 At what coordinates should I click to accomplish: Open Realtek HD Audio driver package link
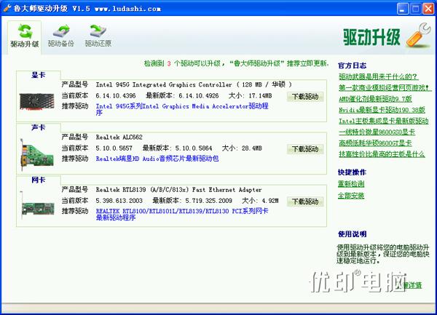pyautogui.click(x=157, y=159)
